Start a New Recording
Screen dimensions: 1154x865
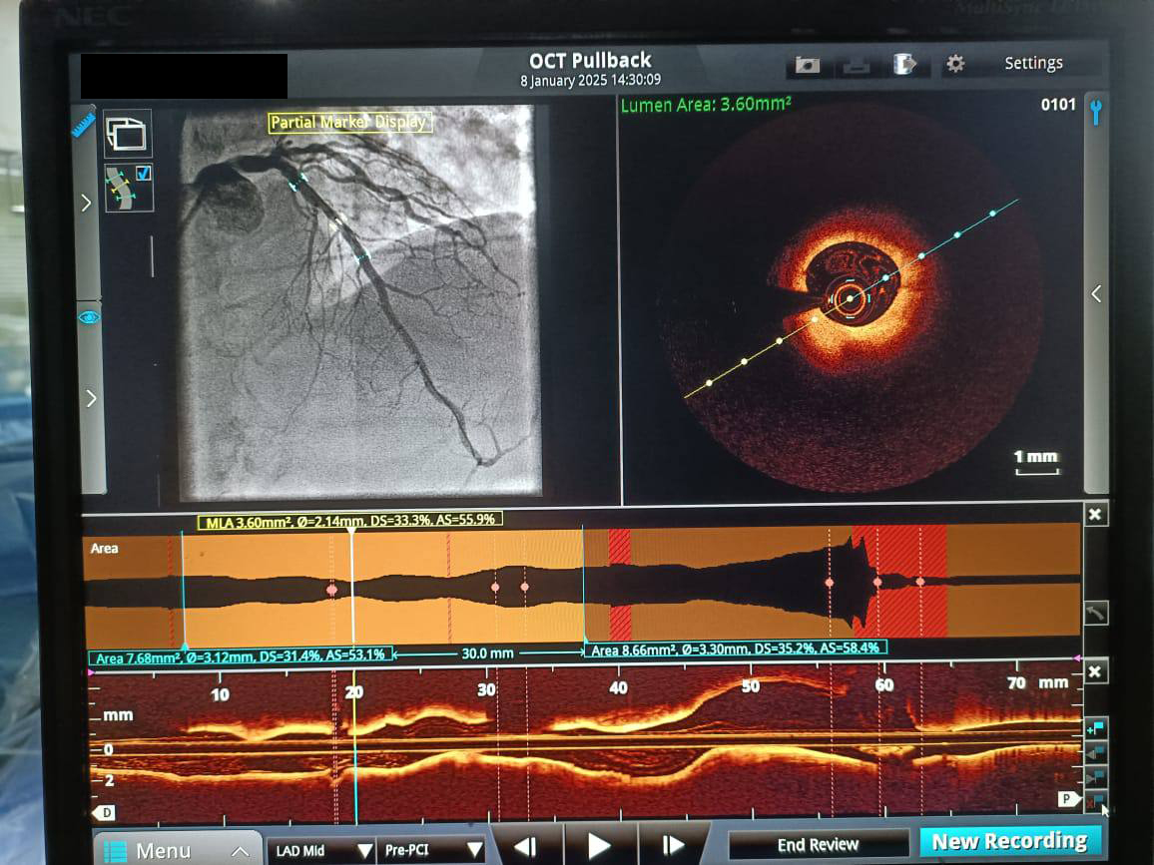click(x=1008, y=842)
